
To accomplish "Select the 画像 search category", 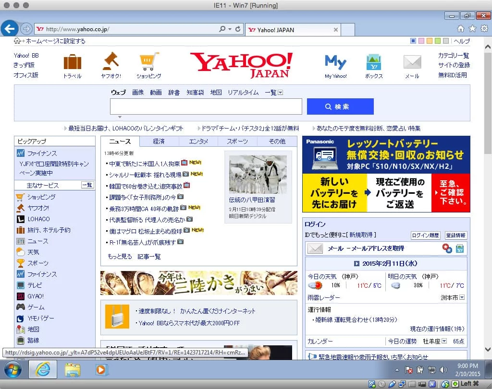I will 138,93.
